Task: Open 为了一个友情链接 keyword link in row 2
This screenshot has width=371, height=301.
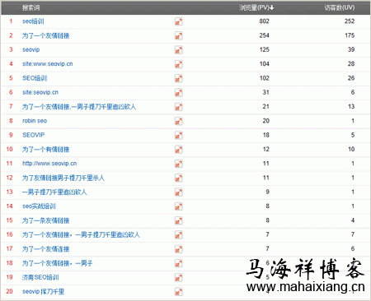Action: point(45,35)
